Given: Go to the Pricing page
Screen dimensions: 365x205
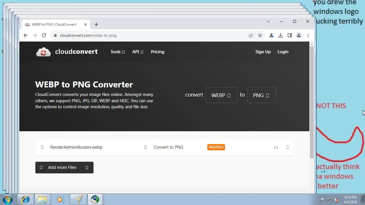Looking at the screenshot, I should pos(157,52).
